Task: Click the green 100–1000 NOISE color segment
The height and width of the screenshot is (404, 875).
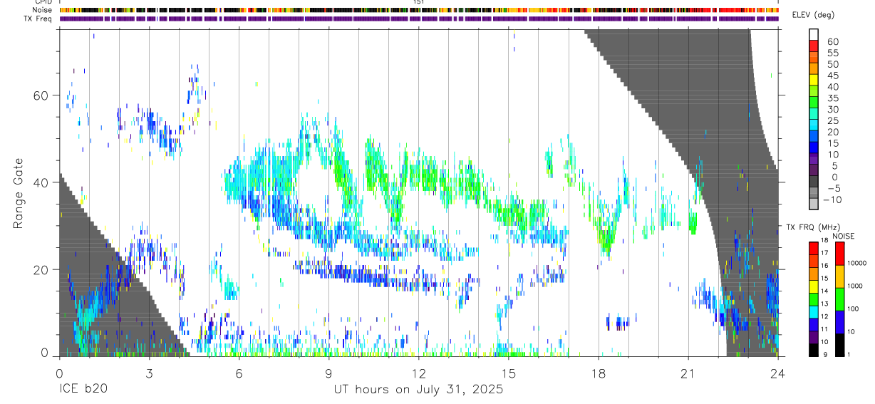Action: pyautogui.click(x=839, y=299)
